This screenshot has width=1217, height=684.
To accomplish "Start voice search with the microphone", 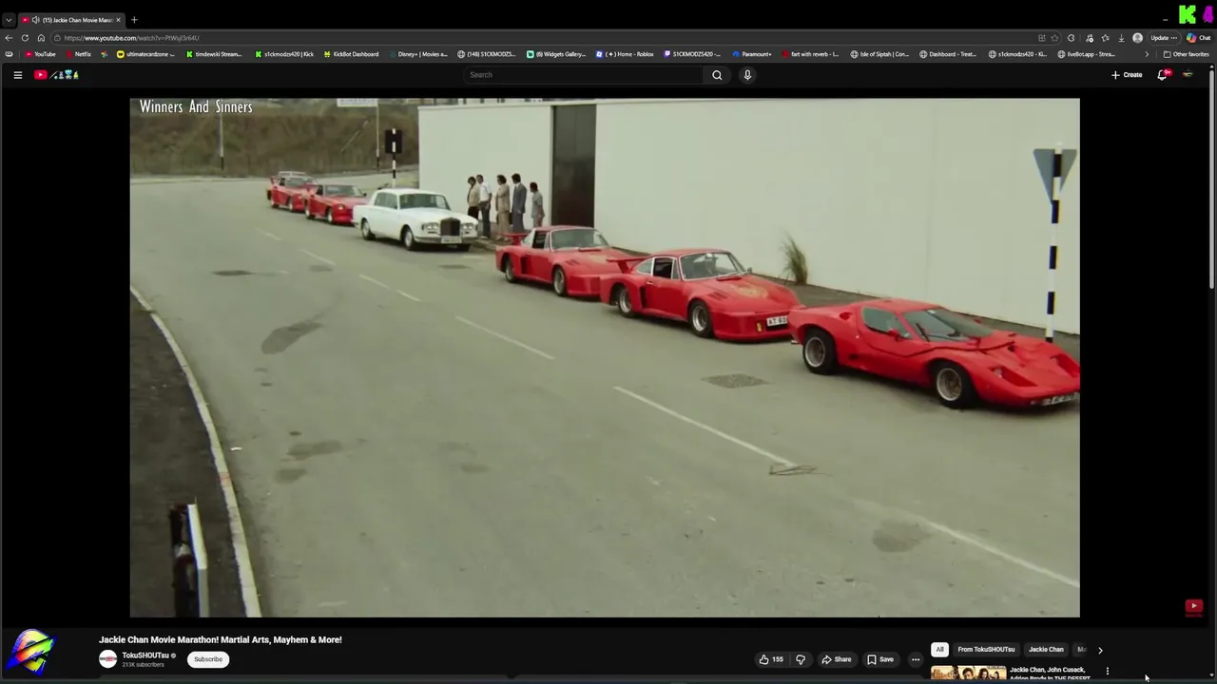I will (x=747, y=75).
